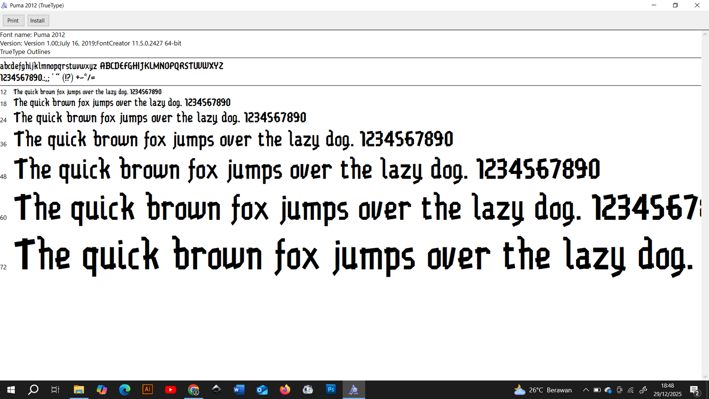Select the active font viewer taskbar icon

point(354,390)
